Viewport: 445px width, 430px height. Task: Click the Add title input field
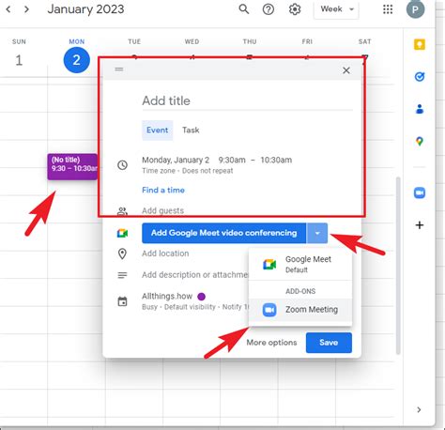click(247, 101)
